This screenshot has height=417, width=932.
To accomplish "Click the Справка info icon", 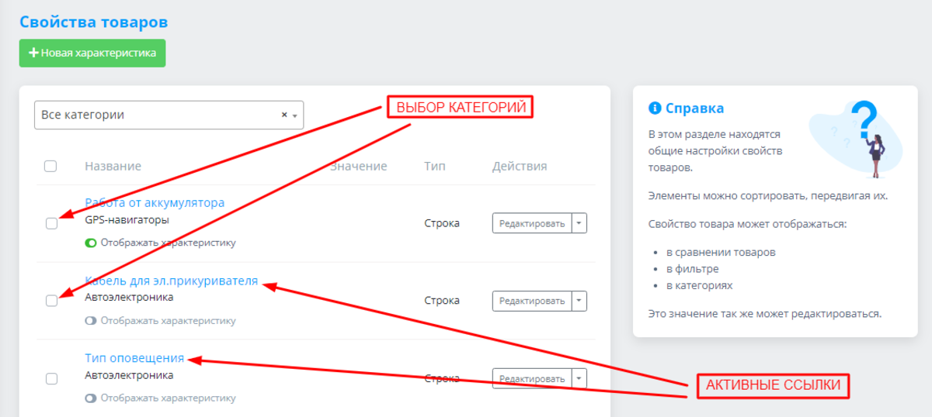I will click(655, 109).
